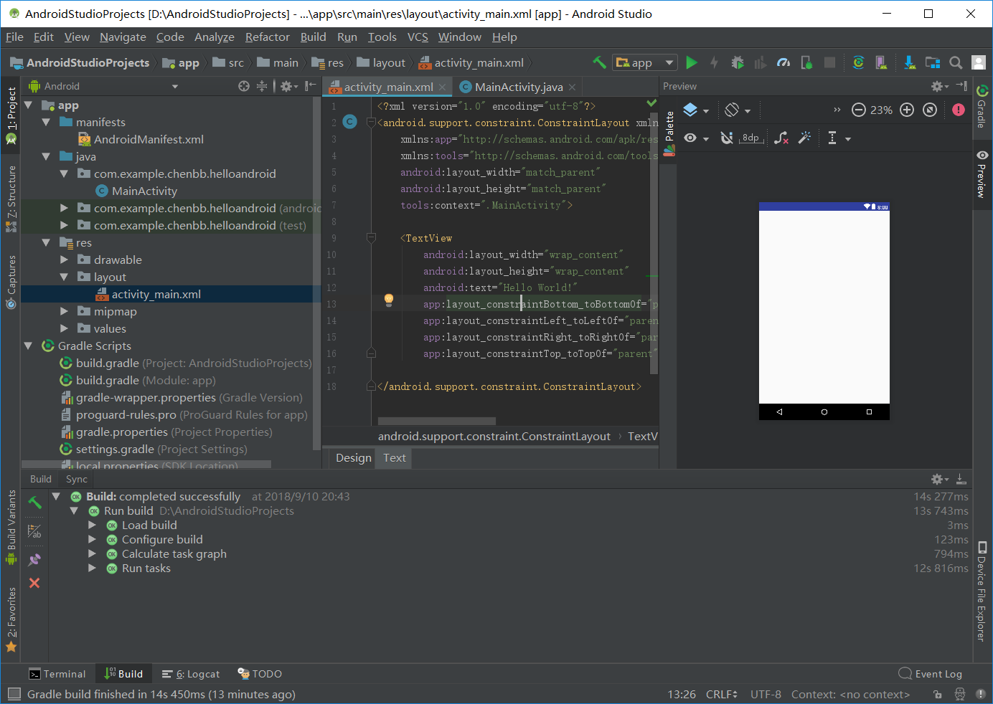Viewport: 993px width, 704px height.
Task: Open AVD Manager icon
Action: pos(881,62)
